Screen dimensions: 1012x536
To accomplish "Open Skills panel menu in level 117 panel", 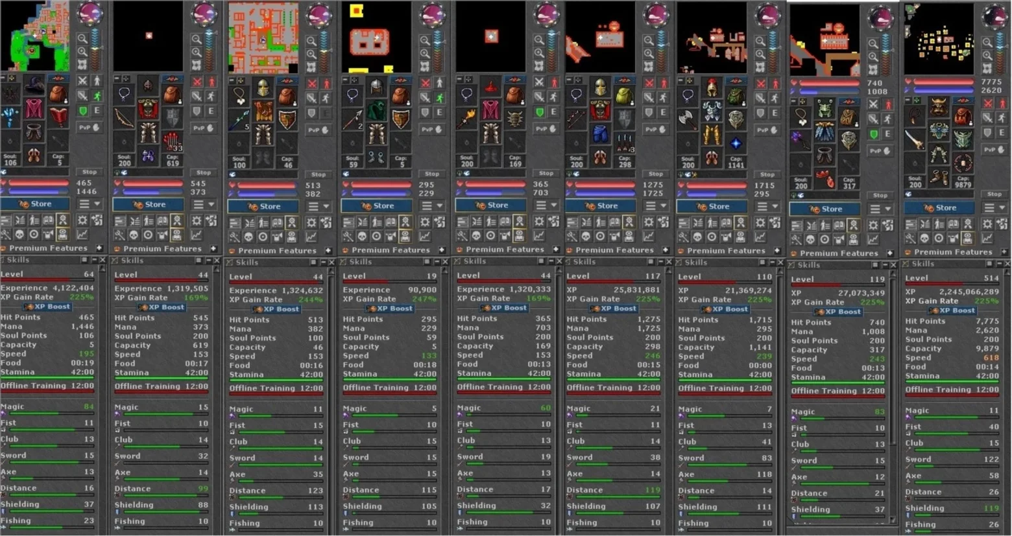I will [651, 262].
